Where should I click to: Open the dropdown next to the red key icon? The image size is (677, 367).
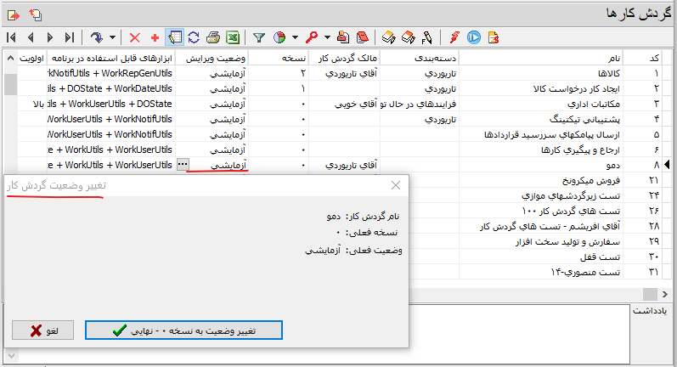tap(327, 37)
